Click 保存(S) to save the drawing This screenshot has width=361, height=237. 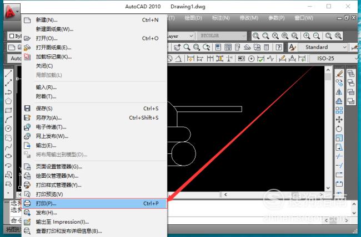(94, 109)
